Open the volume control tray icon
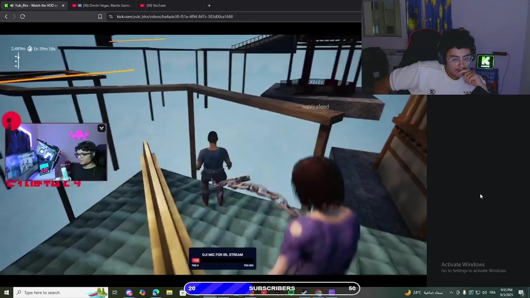The image size is (530, 298). coord(484,293)
